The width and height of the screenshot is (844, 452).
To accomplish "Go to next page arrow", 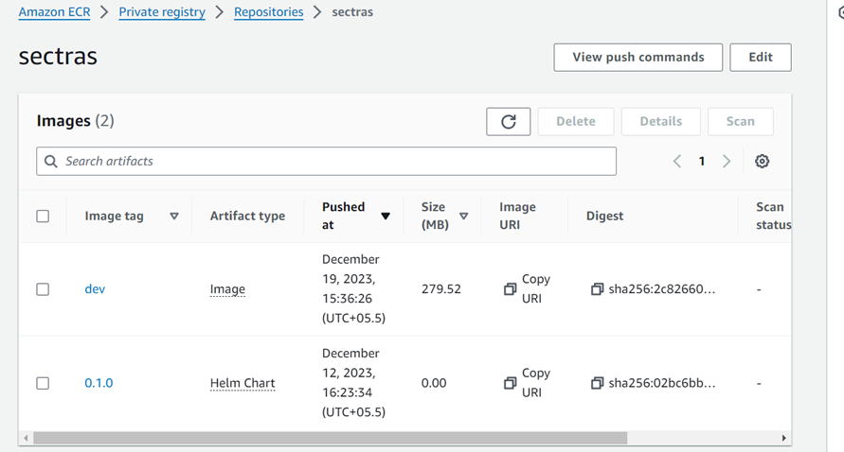I will coord(727,162).
